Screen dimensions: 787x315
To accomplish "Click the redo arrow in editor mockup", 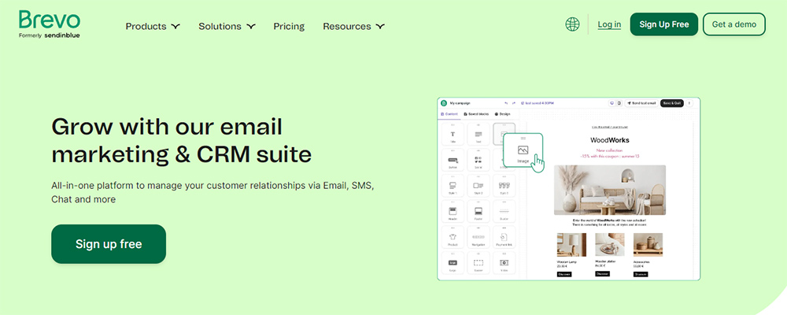I will pos(514,103).
